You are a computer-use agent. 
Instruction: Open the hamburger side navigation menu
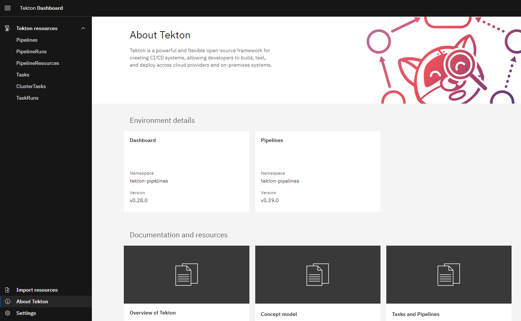tap(8, 8)
